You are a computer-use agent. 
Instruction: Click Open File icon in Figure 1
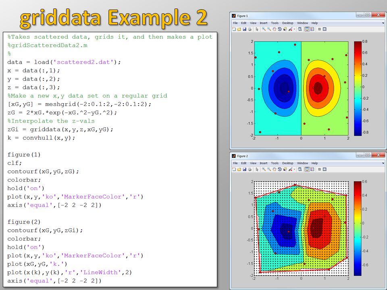point(239,29)
